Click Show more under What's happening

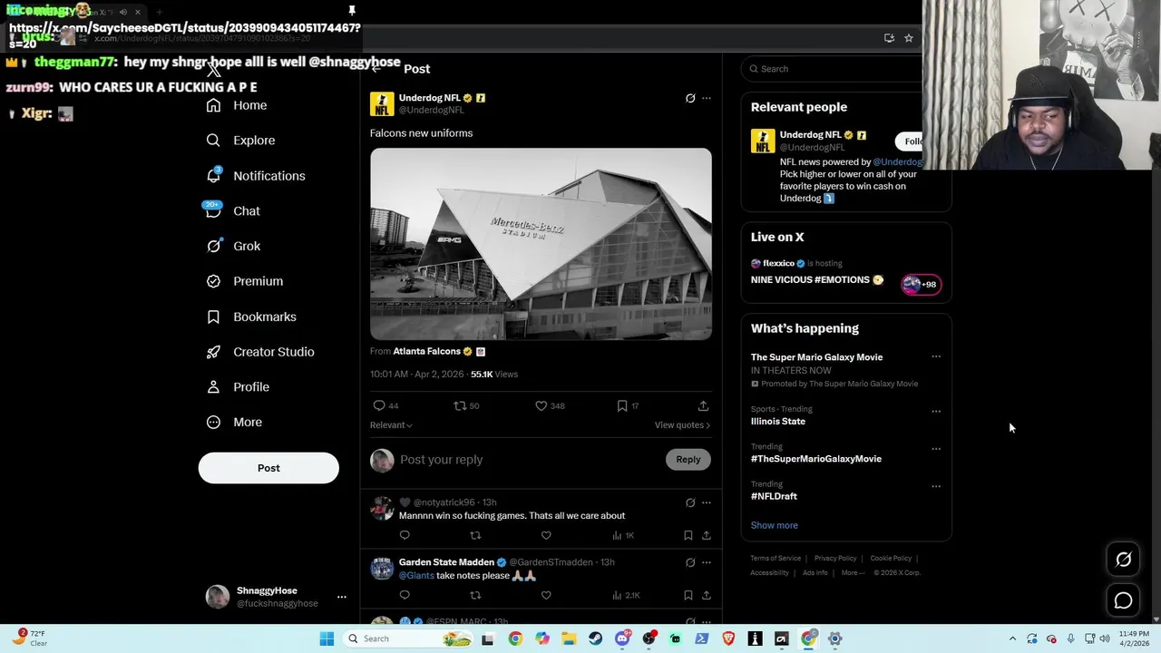[775, 525]
